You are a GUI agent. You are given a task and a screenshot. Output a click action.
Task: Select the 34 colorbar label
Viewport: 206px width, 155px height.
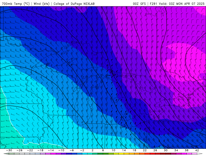(x=176, y=150)
